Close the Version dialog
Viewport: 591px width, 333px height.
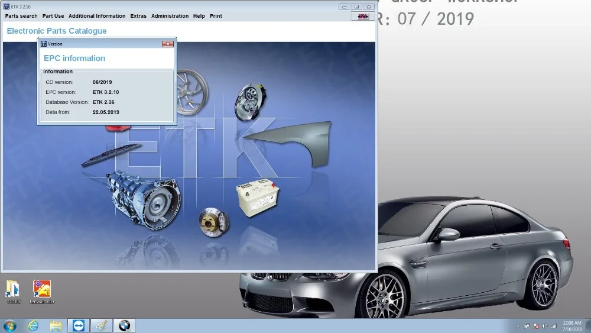(x=168, y=44)
